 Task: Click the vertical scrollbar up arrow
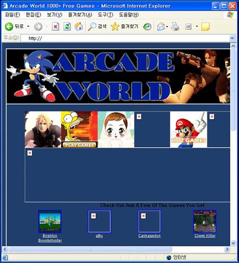[x=233, y=46]
